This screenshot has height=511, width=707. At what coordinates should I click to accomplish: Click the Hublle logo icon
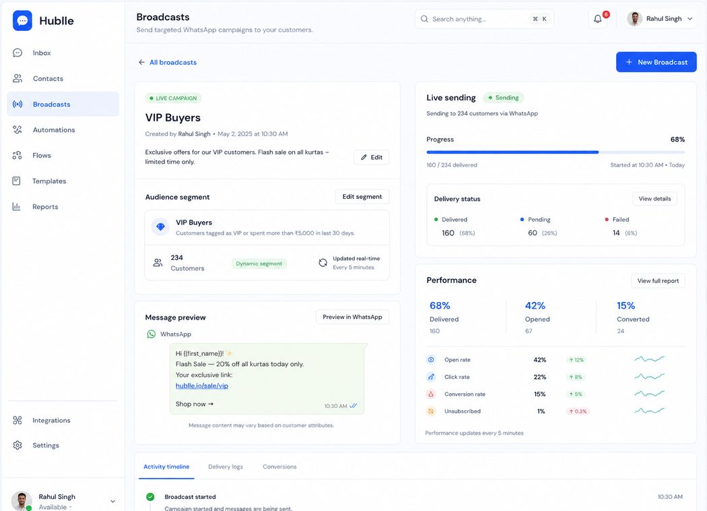22,21
